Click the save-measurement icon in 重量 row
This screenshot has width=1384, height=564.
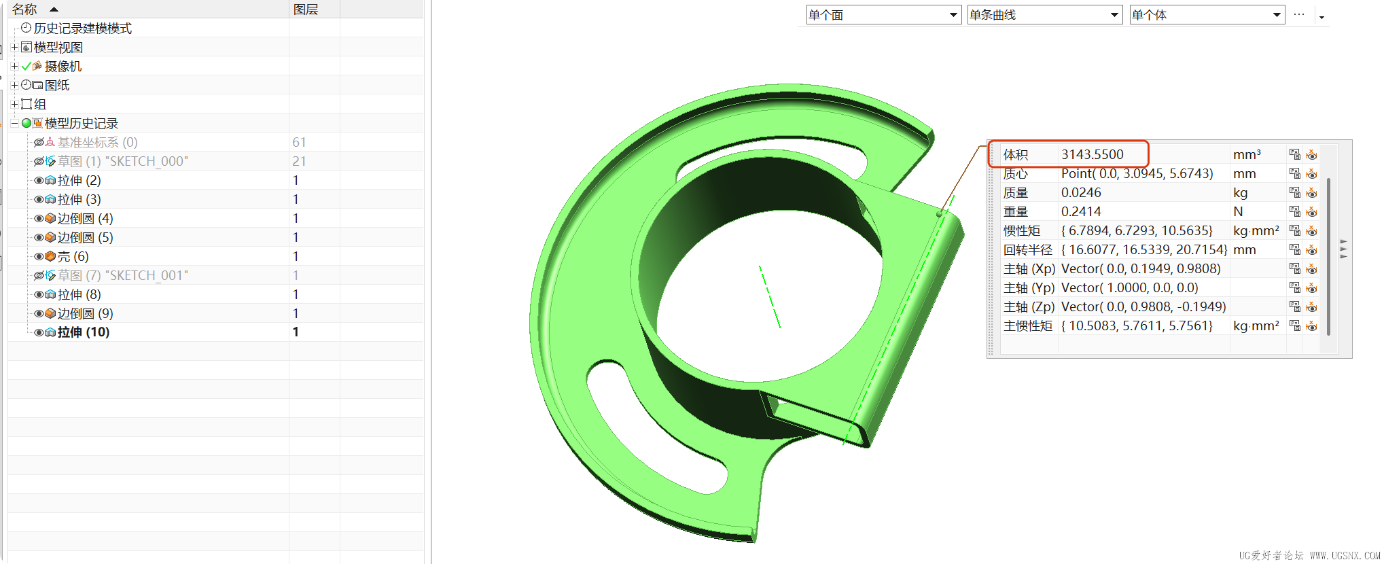[x=1295, y=212]
